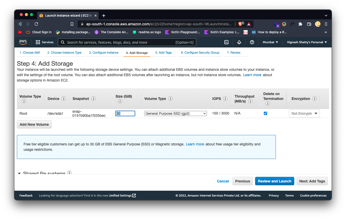This screenshot has width=346, height=219.
Task: Close the Launch instance wizard tab
Action: click(x=96, y=16)
